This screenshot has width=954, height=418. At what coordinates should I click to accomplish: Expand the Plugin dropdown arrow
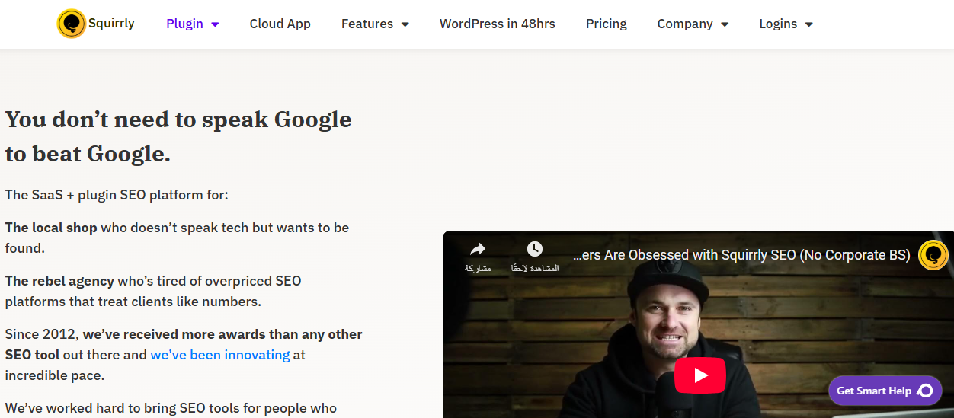[215, 24]
